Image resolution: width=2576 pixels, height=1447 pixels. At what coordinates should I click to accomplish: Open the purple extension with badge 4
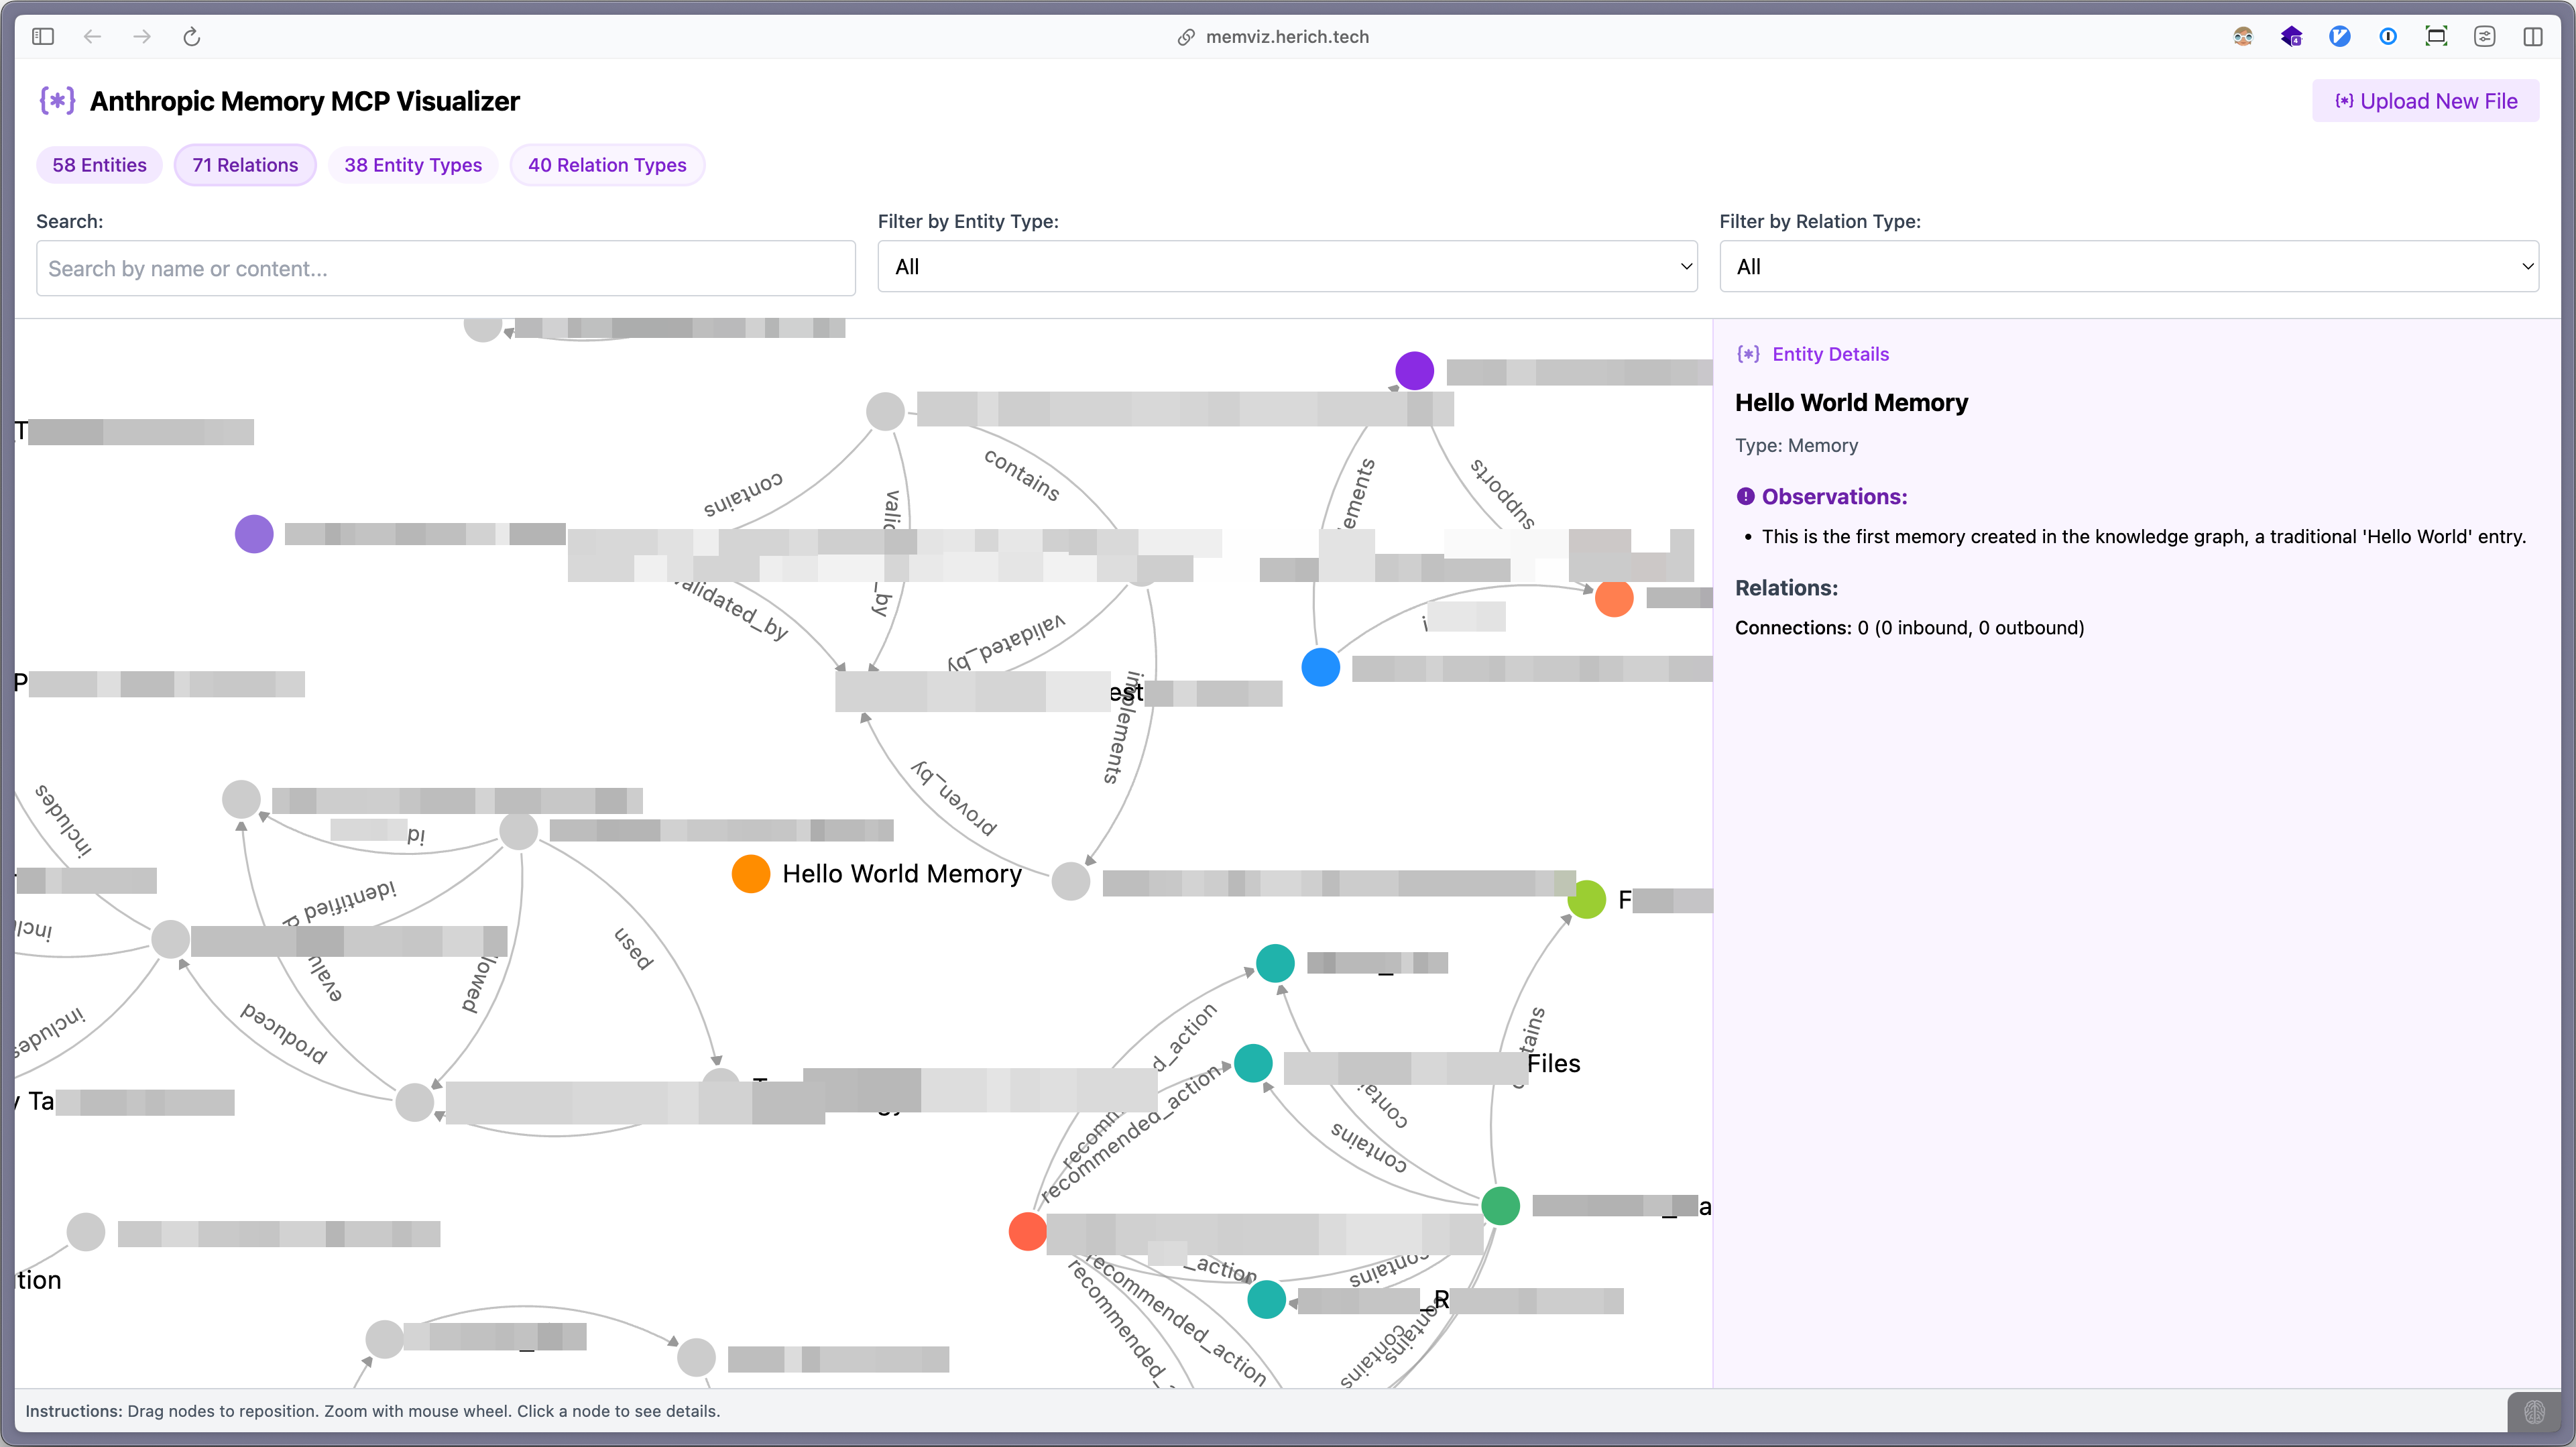tap(2292, 37)
